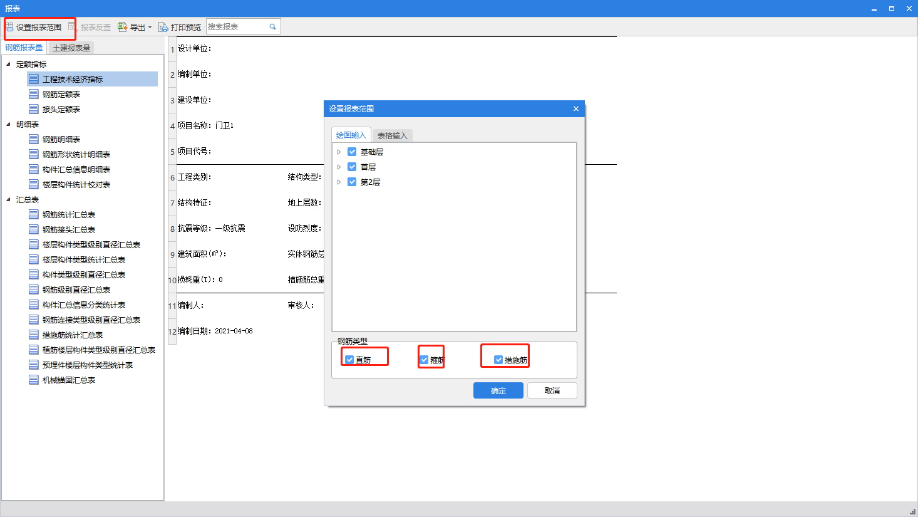Click the 损耗重(T): 0 text

click(x=200, y=279)
